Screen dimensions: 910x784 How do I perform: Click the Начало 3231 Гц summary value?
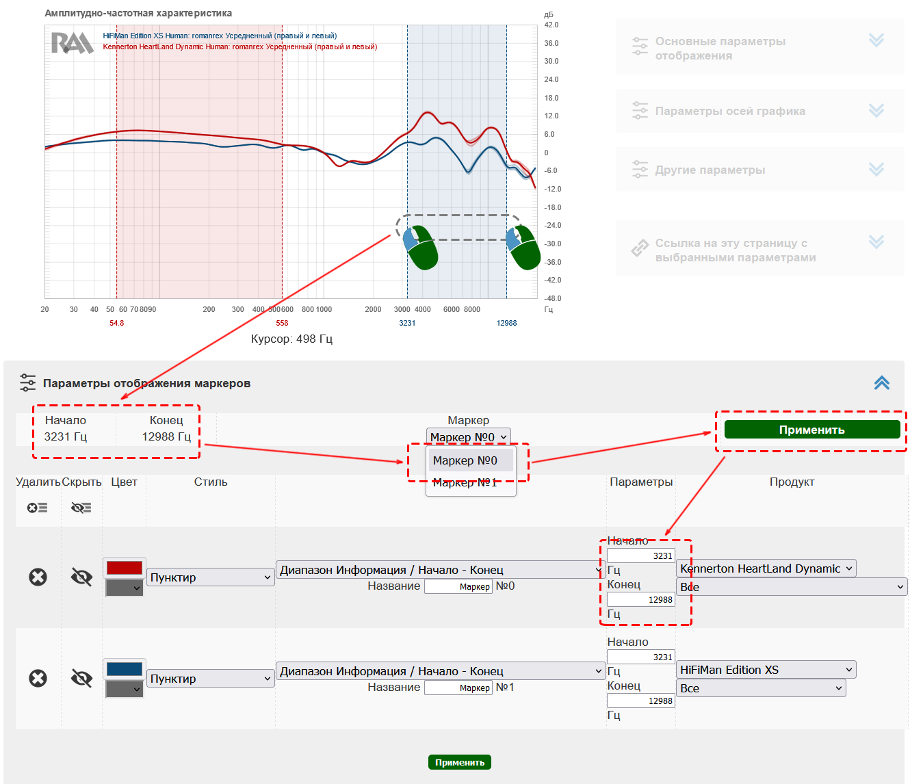[x=66, y=436]
